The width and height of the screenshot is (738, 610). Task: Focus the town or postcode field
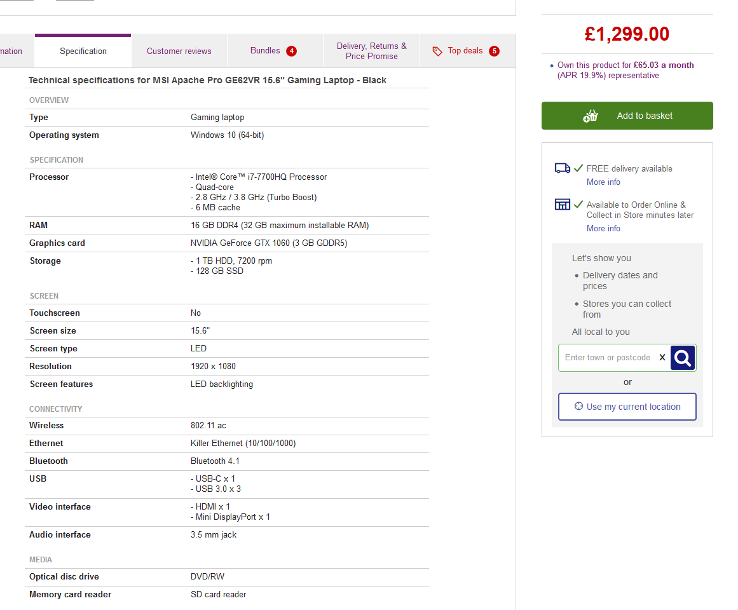608,358
